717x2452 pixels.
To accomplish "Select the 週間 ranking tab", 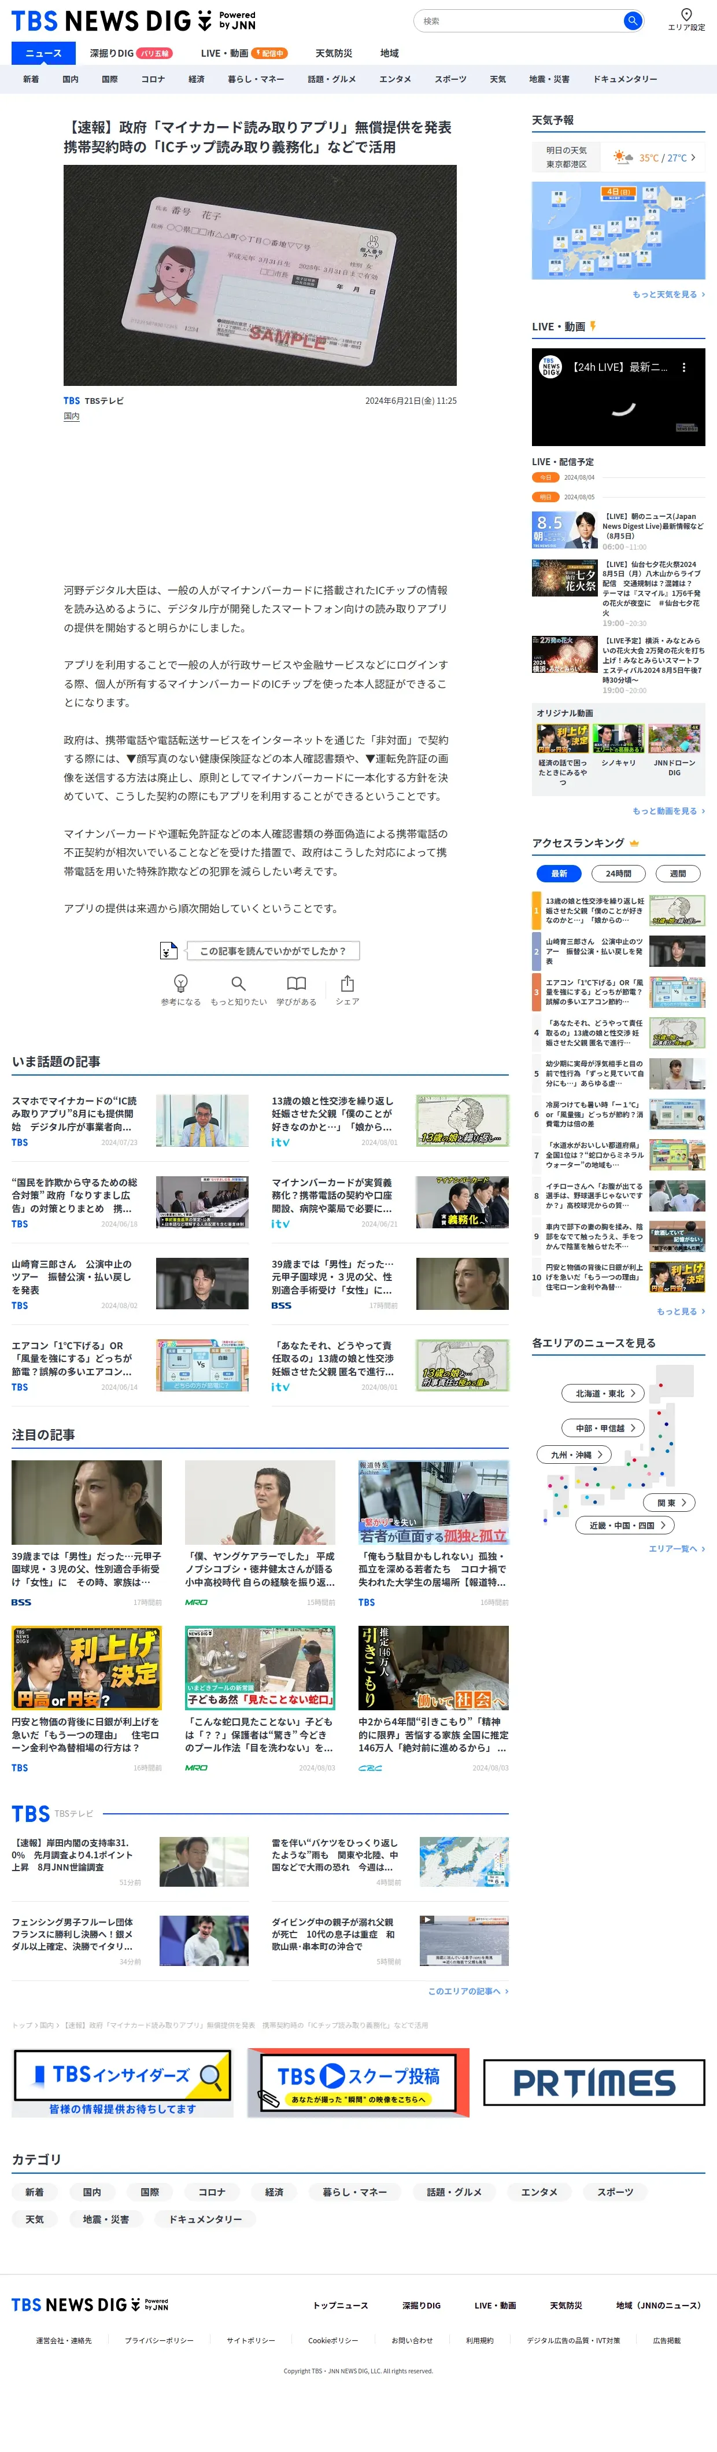I will pyautogui.click(x=678, y=873).
